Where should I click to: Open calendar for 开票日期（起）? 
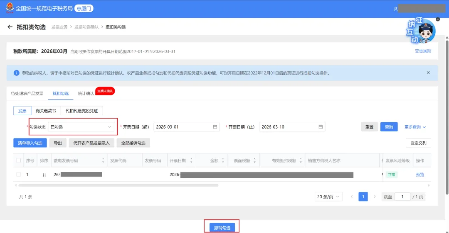[215, 127]
